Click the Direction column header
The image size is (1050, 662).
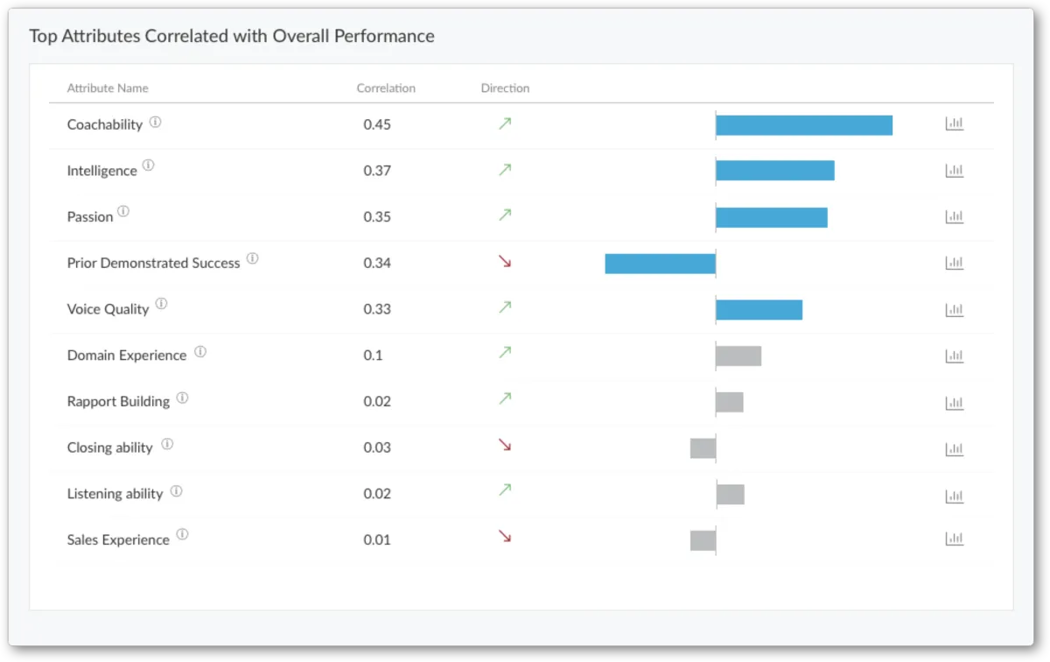[x=505, y=88]
